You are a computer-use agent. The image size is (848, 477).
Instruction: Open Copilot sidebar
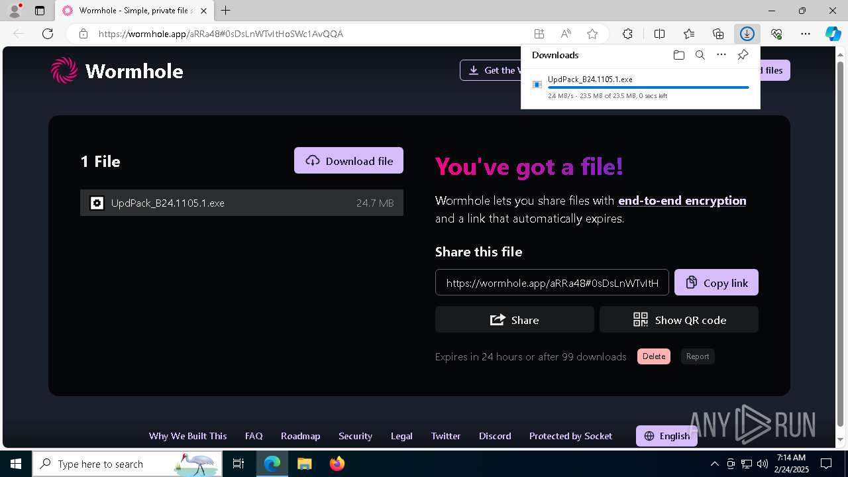pyautogui.click(x=833, y=34)
